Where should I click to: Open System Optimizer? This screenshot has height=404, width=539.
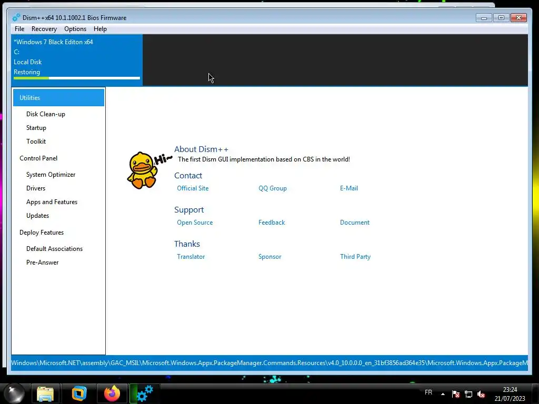[51, 175]
